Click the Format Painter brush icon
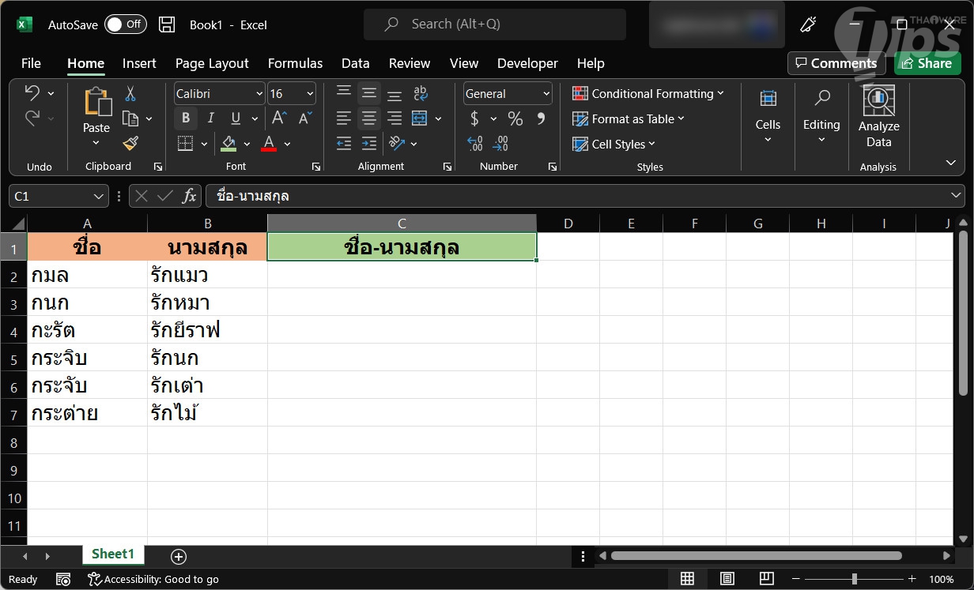974x590 pixels. tap(130, 143)
